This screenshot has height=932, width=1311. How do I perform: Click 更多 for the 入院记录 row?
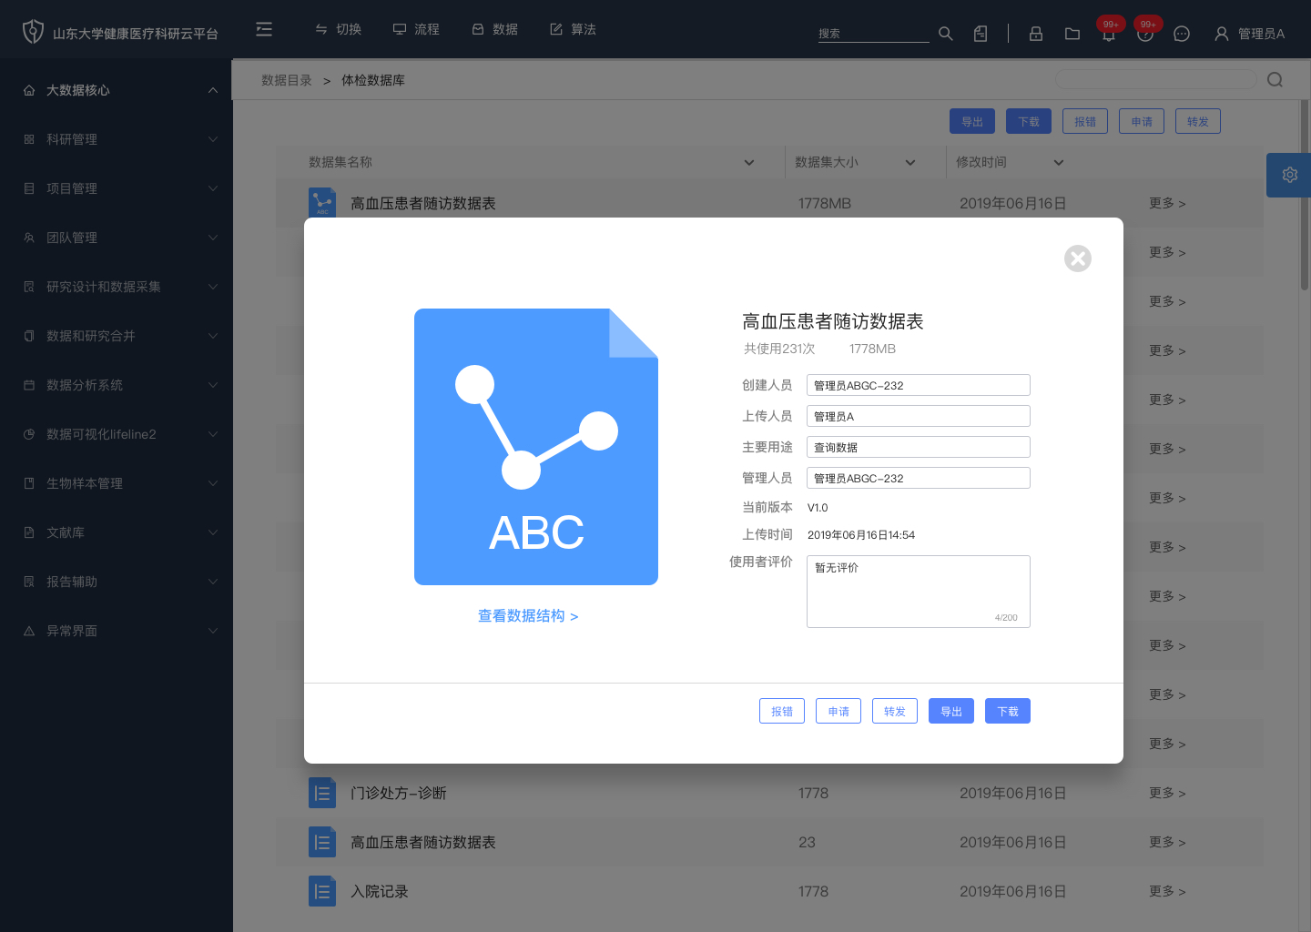[x=1167, y=891]
